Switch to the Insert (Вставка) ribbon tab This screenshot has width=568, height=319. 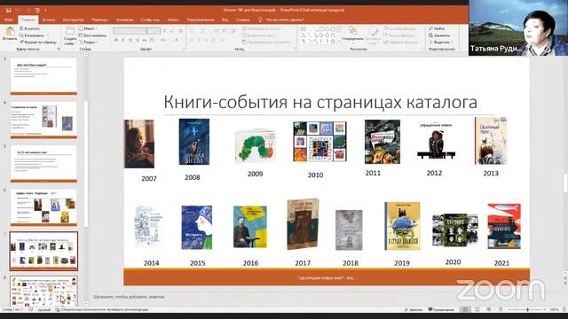[49, 19]
